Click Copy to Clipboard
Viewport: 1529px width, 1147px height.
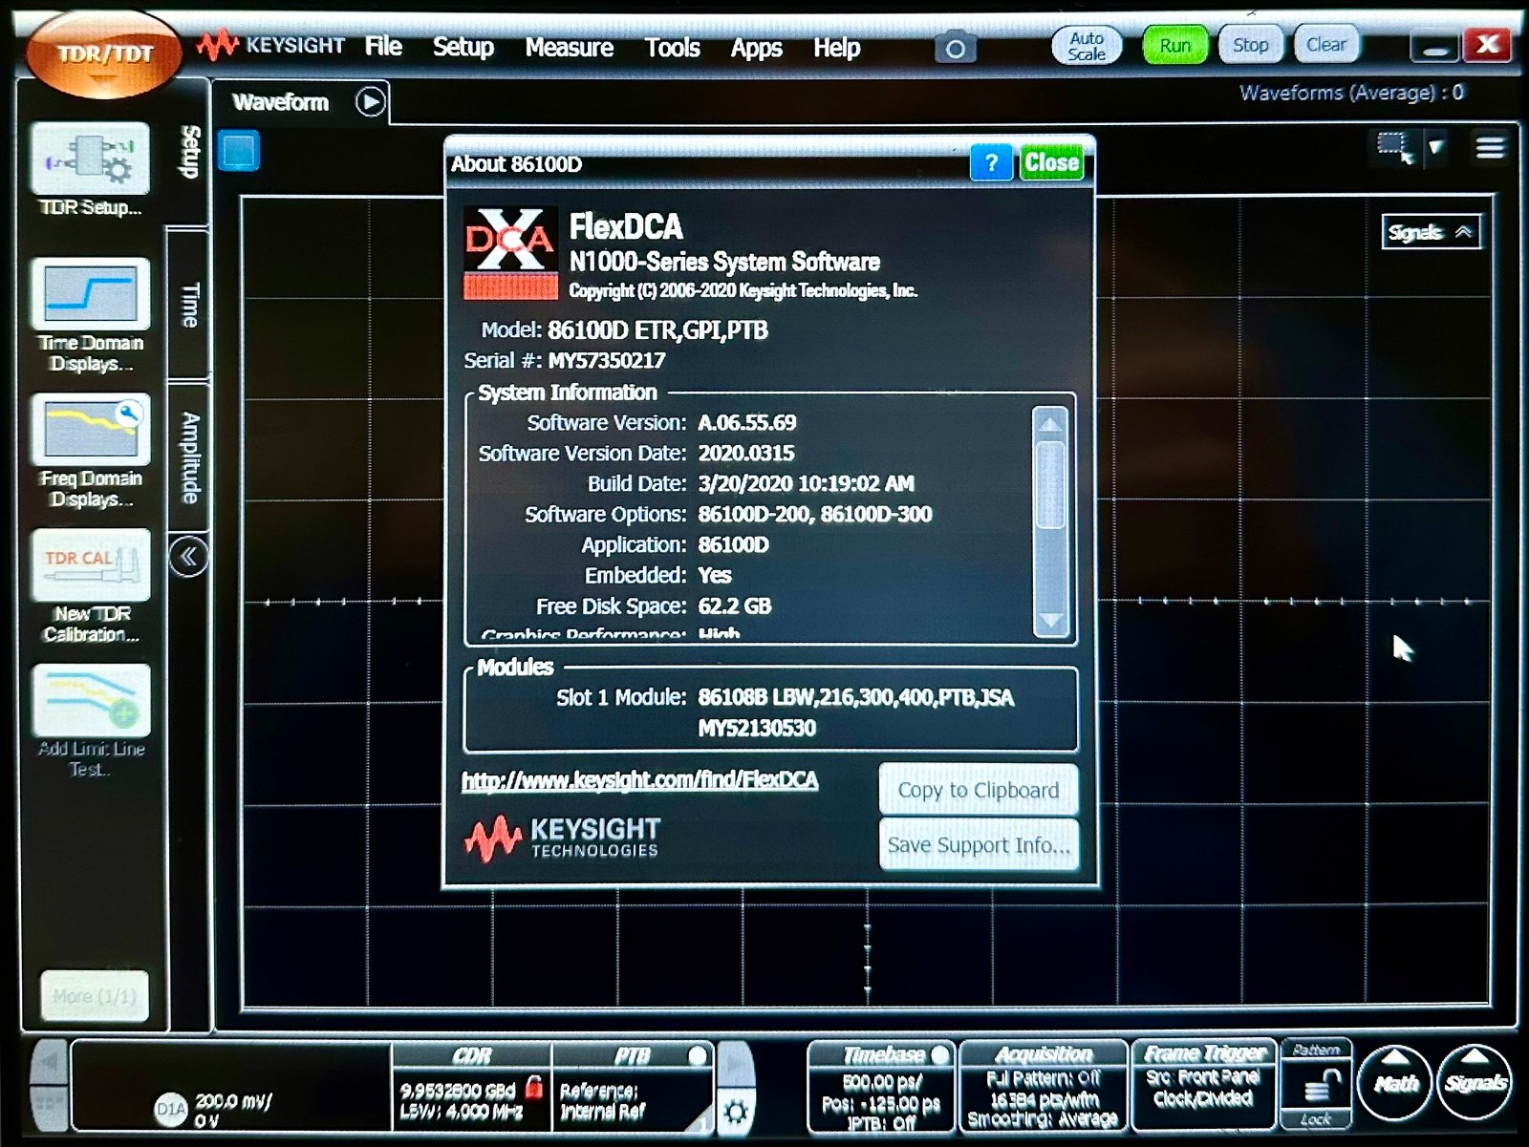click(979, 790)
